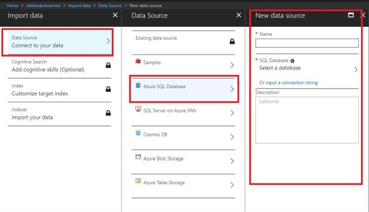Click SQL Database info icon

pyautogui.click(x=292, y=61)
